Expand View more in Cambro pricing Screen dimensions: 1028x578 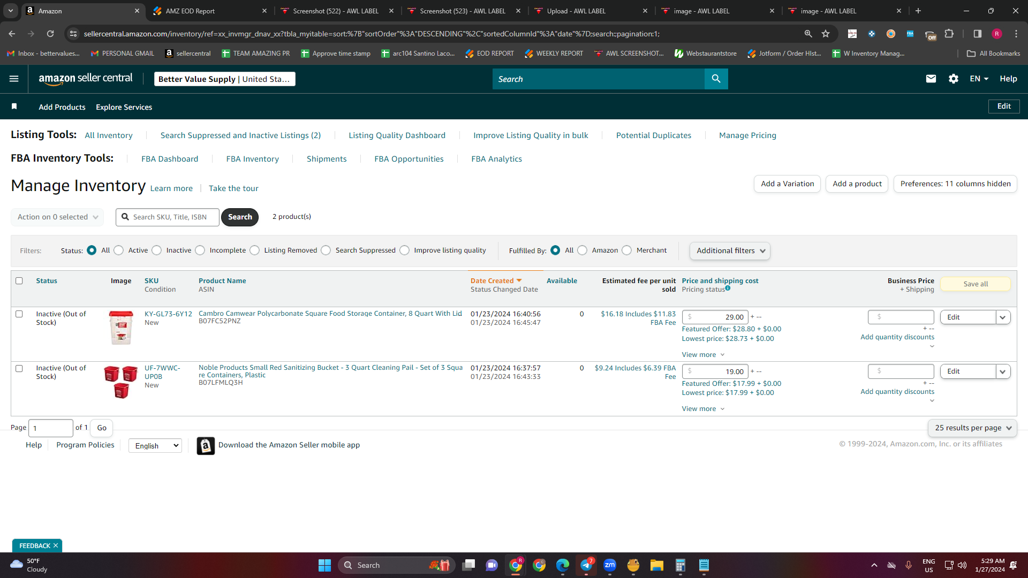click(x=703, y=355)
